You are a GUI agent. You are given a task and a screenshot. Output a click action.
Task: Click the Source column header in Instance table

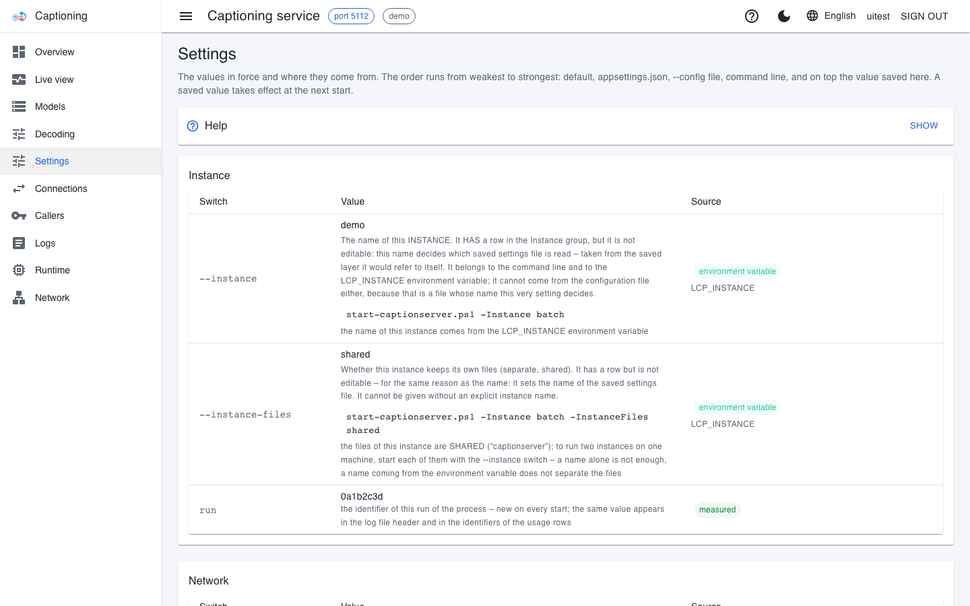click(706, 201)
